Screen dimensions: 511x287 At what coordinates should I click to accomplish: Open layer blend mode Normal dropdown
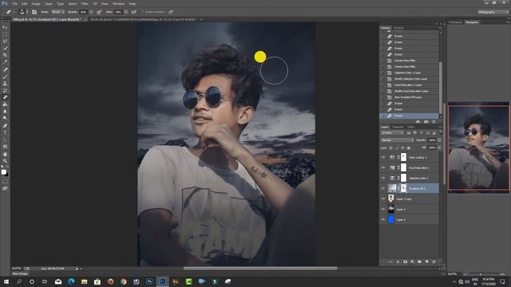(x=398, y=140)
